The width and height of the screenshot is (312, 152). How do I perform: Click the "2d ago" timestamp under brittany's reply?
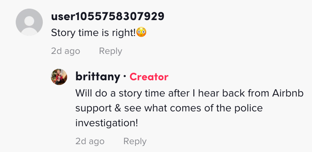point(90,141)
